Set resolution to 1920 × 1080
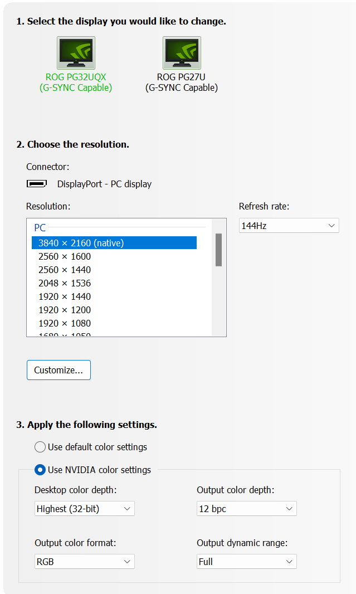 (65, 323)
